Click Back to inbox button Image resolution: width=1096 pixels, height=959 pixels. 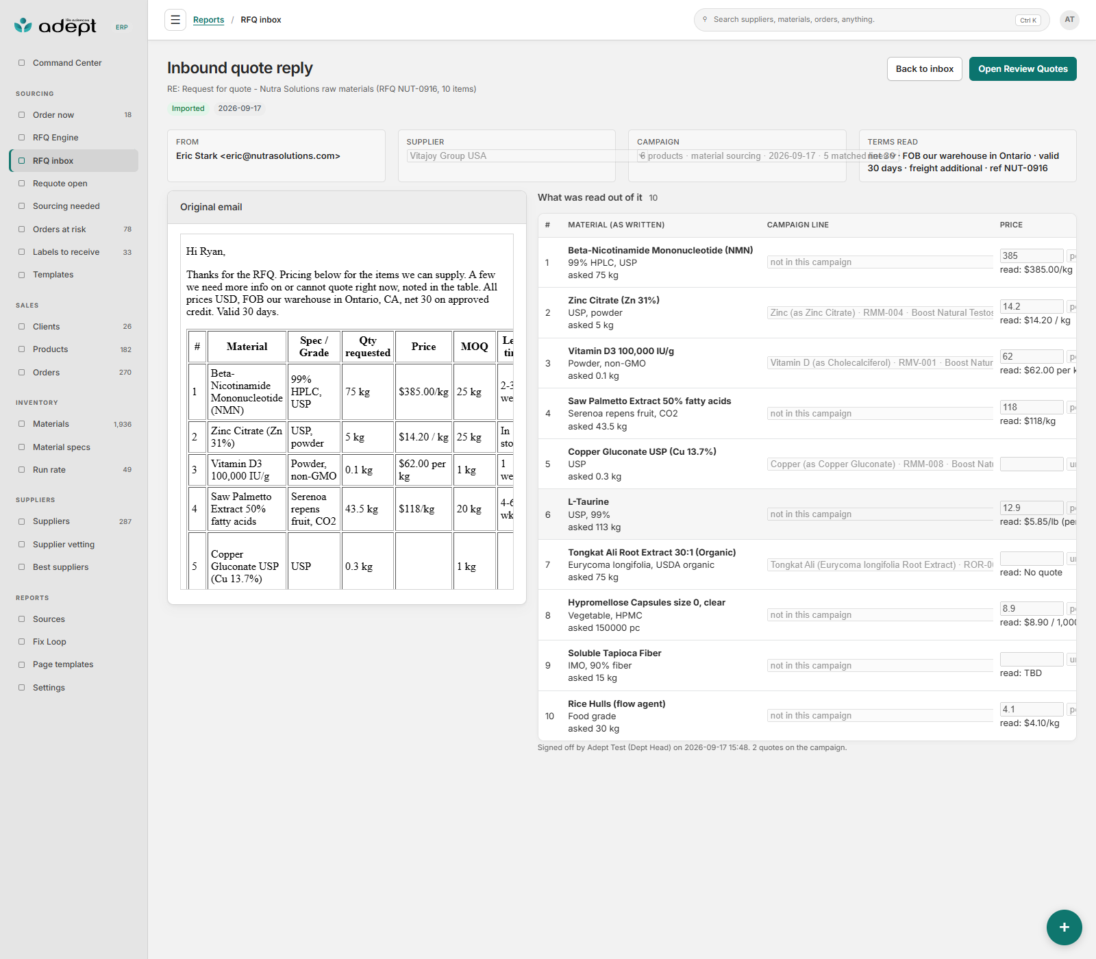(924, 68)
